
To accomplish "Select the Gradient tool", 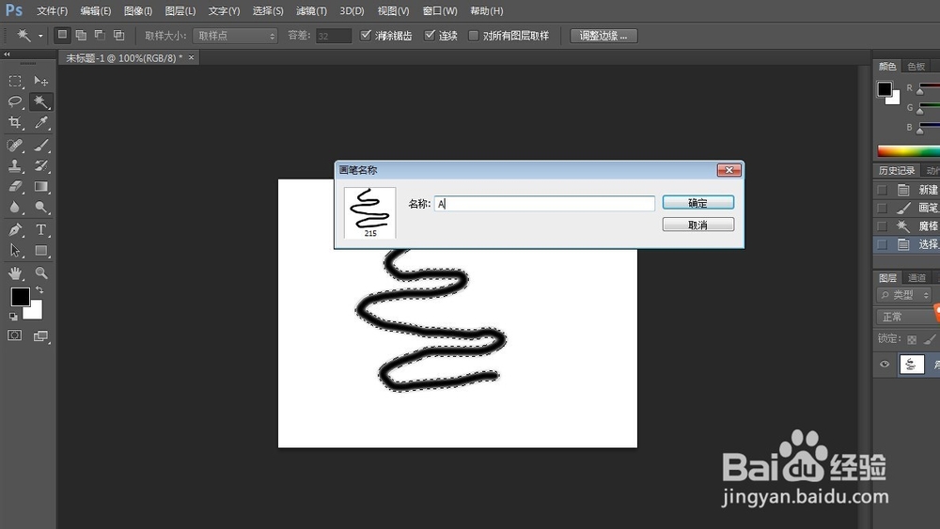I will [x=40, y=186].
